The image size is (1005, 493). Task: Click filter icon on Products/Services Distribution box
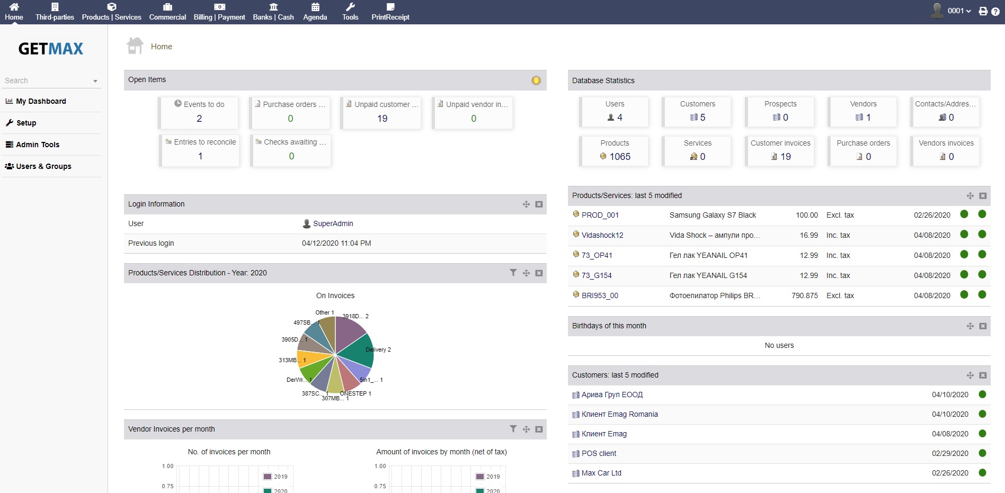513,273
